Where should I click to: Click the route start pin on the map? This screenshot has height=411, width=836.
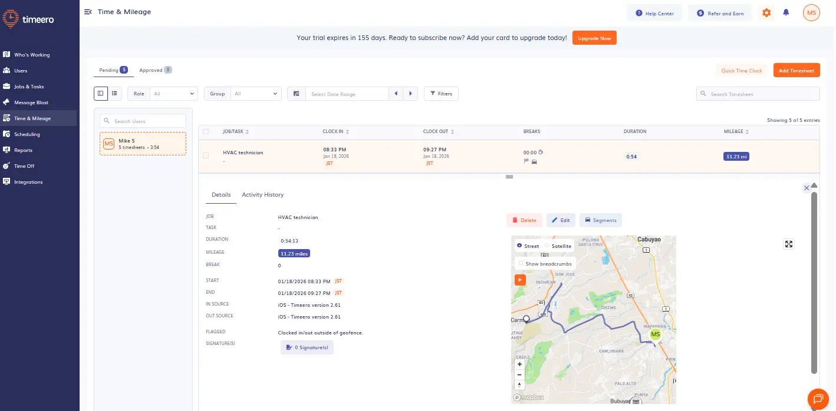tap(526, 319)
